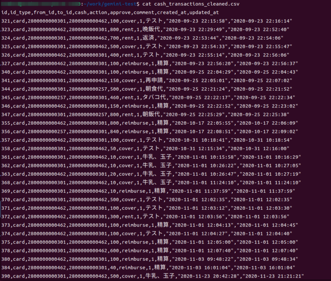
Task: Click the comment 朝食代 in row 344
Action: [x=154, y=89]
